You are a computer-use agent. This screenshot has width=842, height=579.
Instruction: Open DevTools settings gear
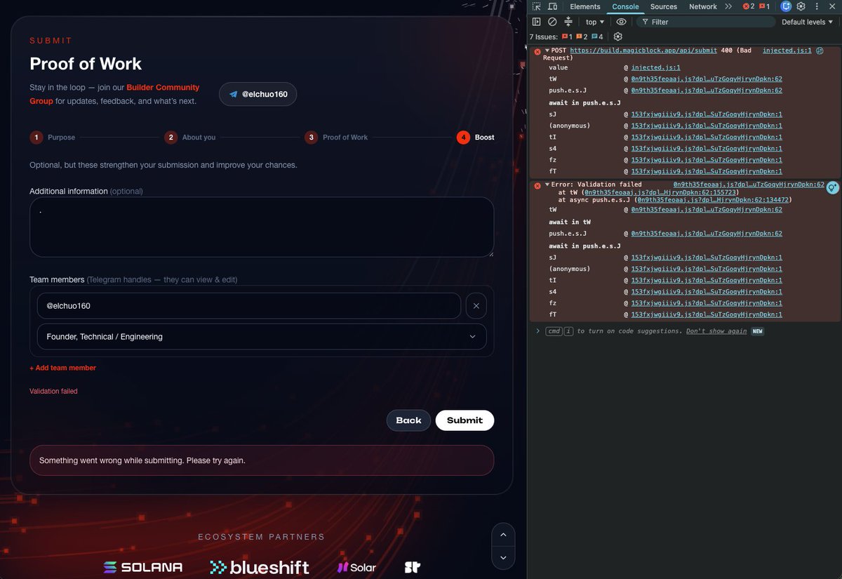coord(801,6)
